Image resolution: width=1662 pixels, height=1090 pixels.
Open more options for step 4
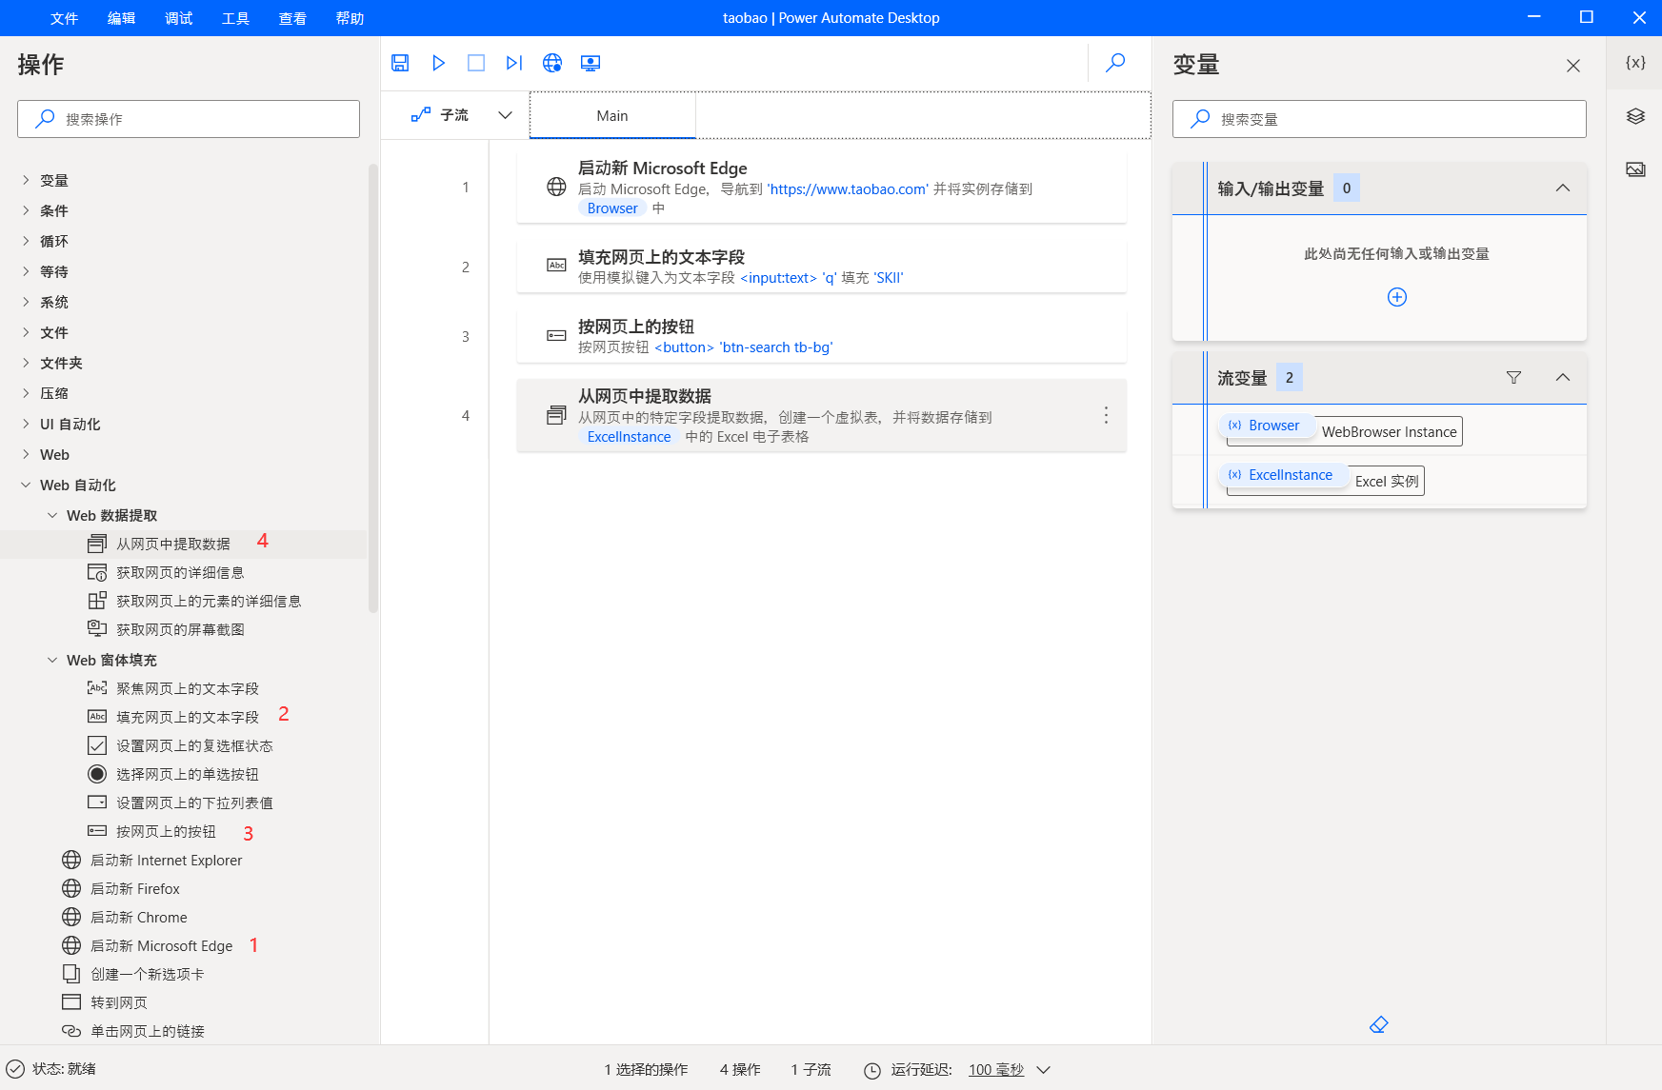coord(1106,415)
